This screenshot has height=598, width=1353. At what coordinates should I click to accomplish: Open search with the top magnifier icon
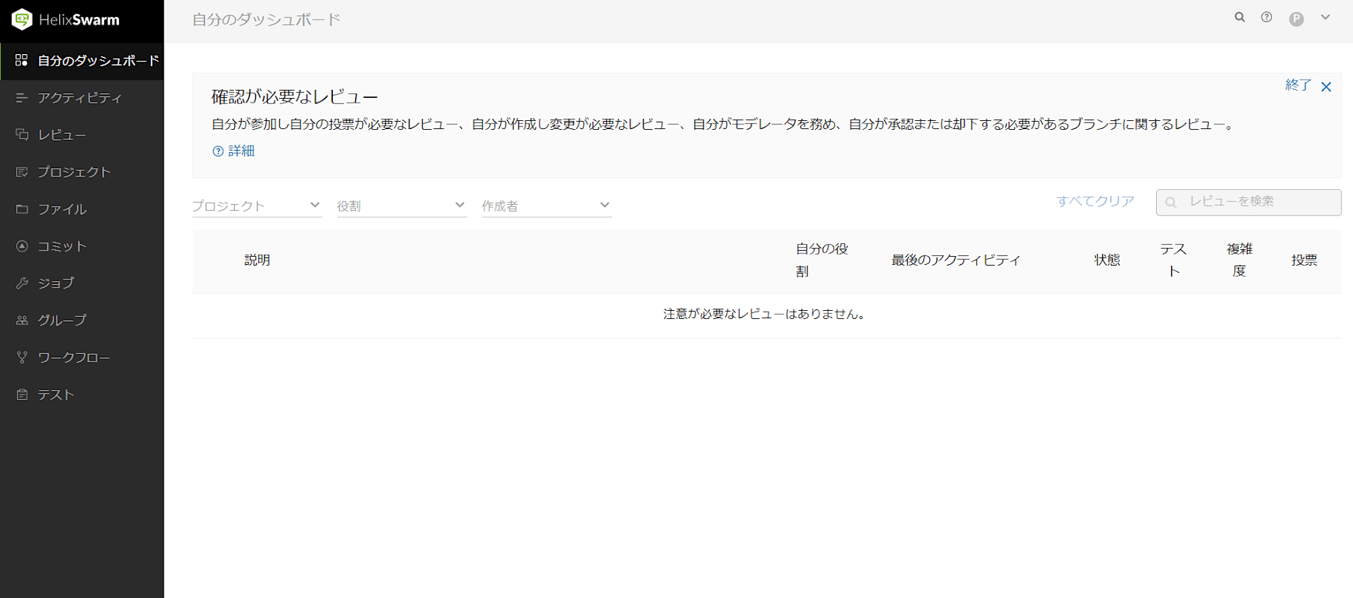(x=1239, y=18)
